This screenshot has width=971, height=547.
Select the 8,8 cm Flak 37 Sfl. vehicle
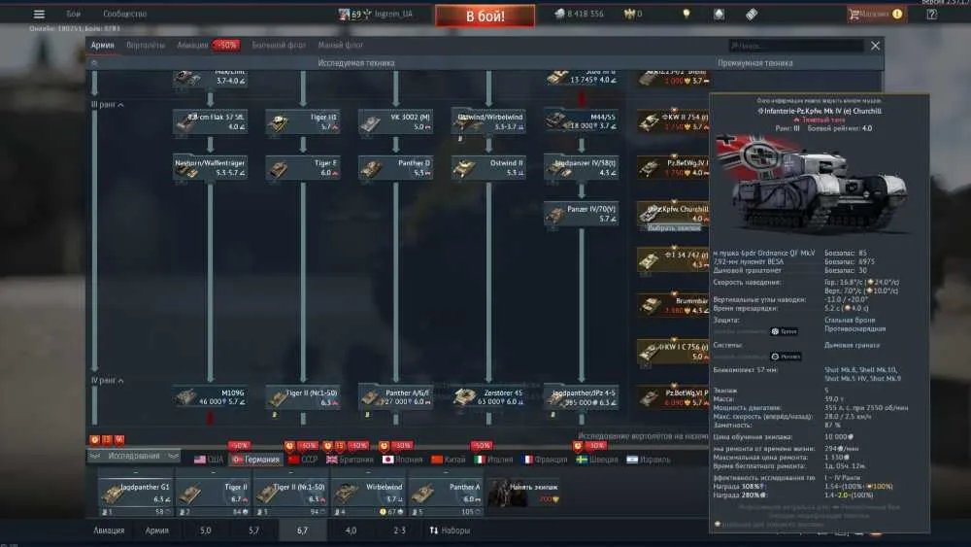(x=210, y=122)
